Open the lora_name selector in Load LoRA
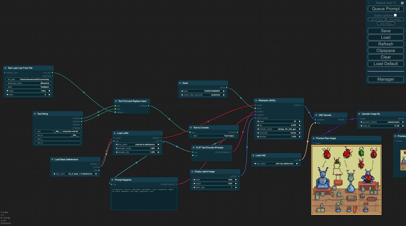Screen dimensions: 406x226 [x=137, y=144]
